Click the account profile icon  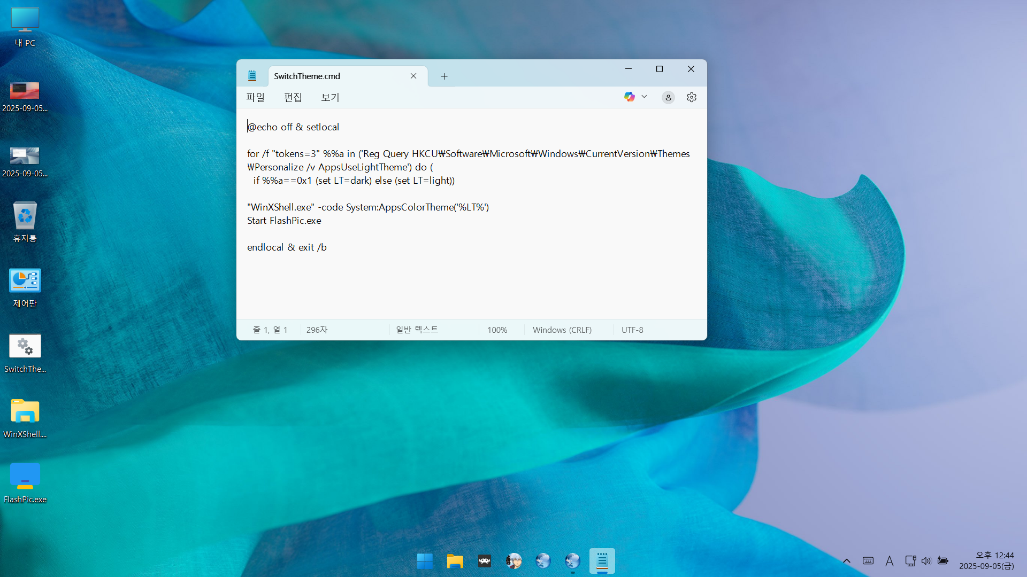tap(668, 97)
